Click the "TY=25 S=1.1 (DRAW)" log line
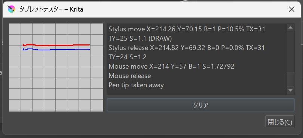The height and width of the screenshot is (138, 303). (x=140, y=38)
